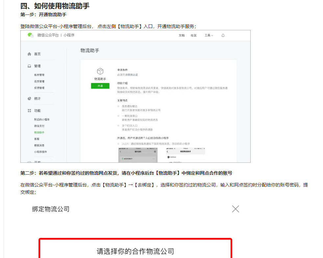Viewport: 323px width, 258px height.
Task: Click the 功能介绍 label
Action: pos(122,83)
